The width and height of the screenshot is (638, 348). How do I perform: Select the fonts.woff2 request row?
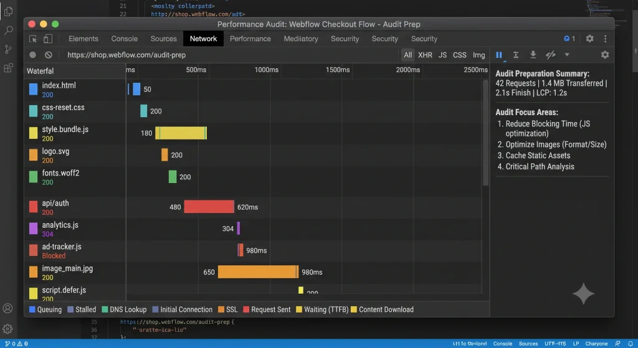(75, 177)
